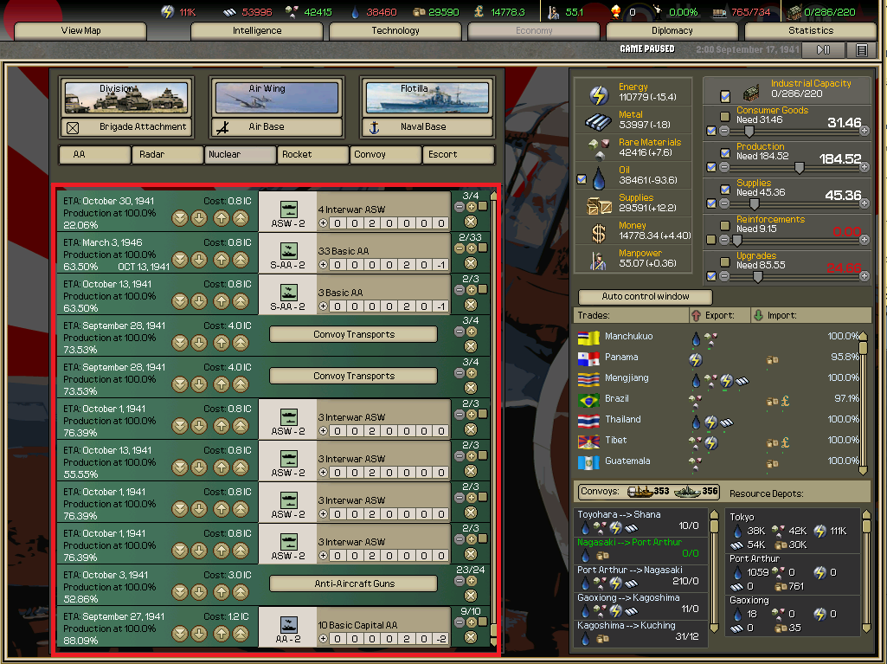Expand the 3 Basic AA modifier row
The image size is (887, 664).
(324, 306)
